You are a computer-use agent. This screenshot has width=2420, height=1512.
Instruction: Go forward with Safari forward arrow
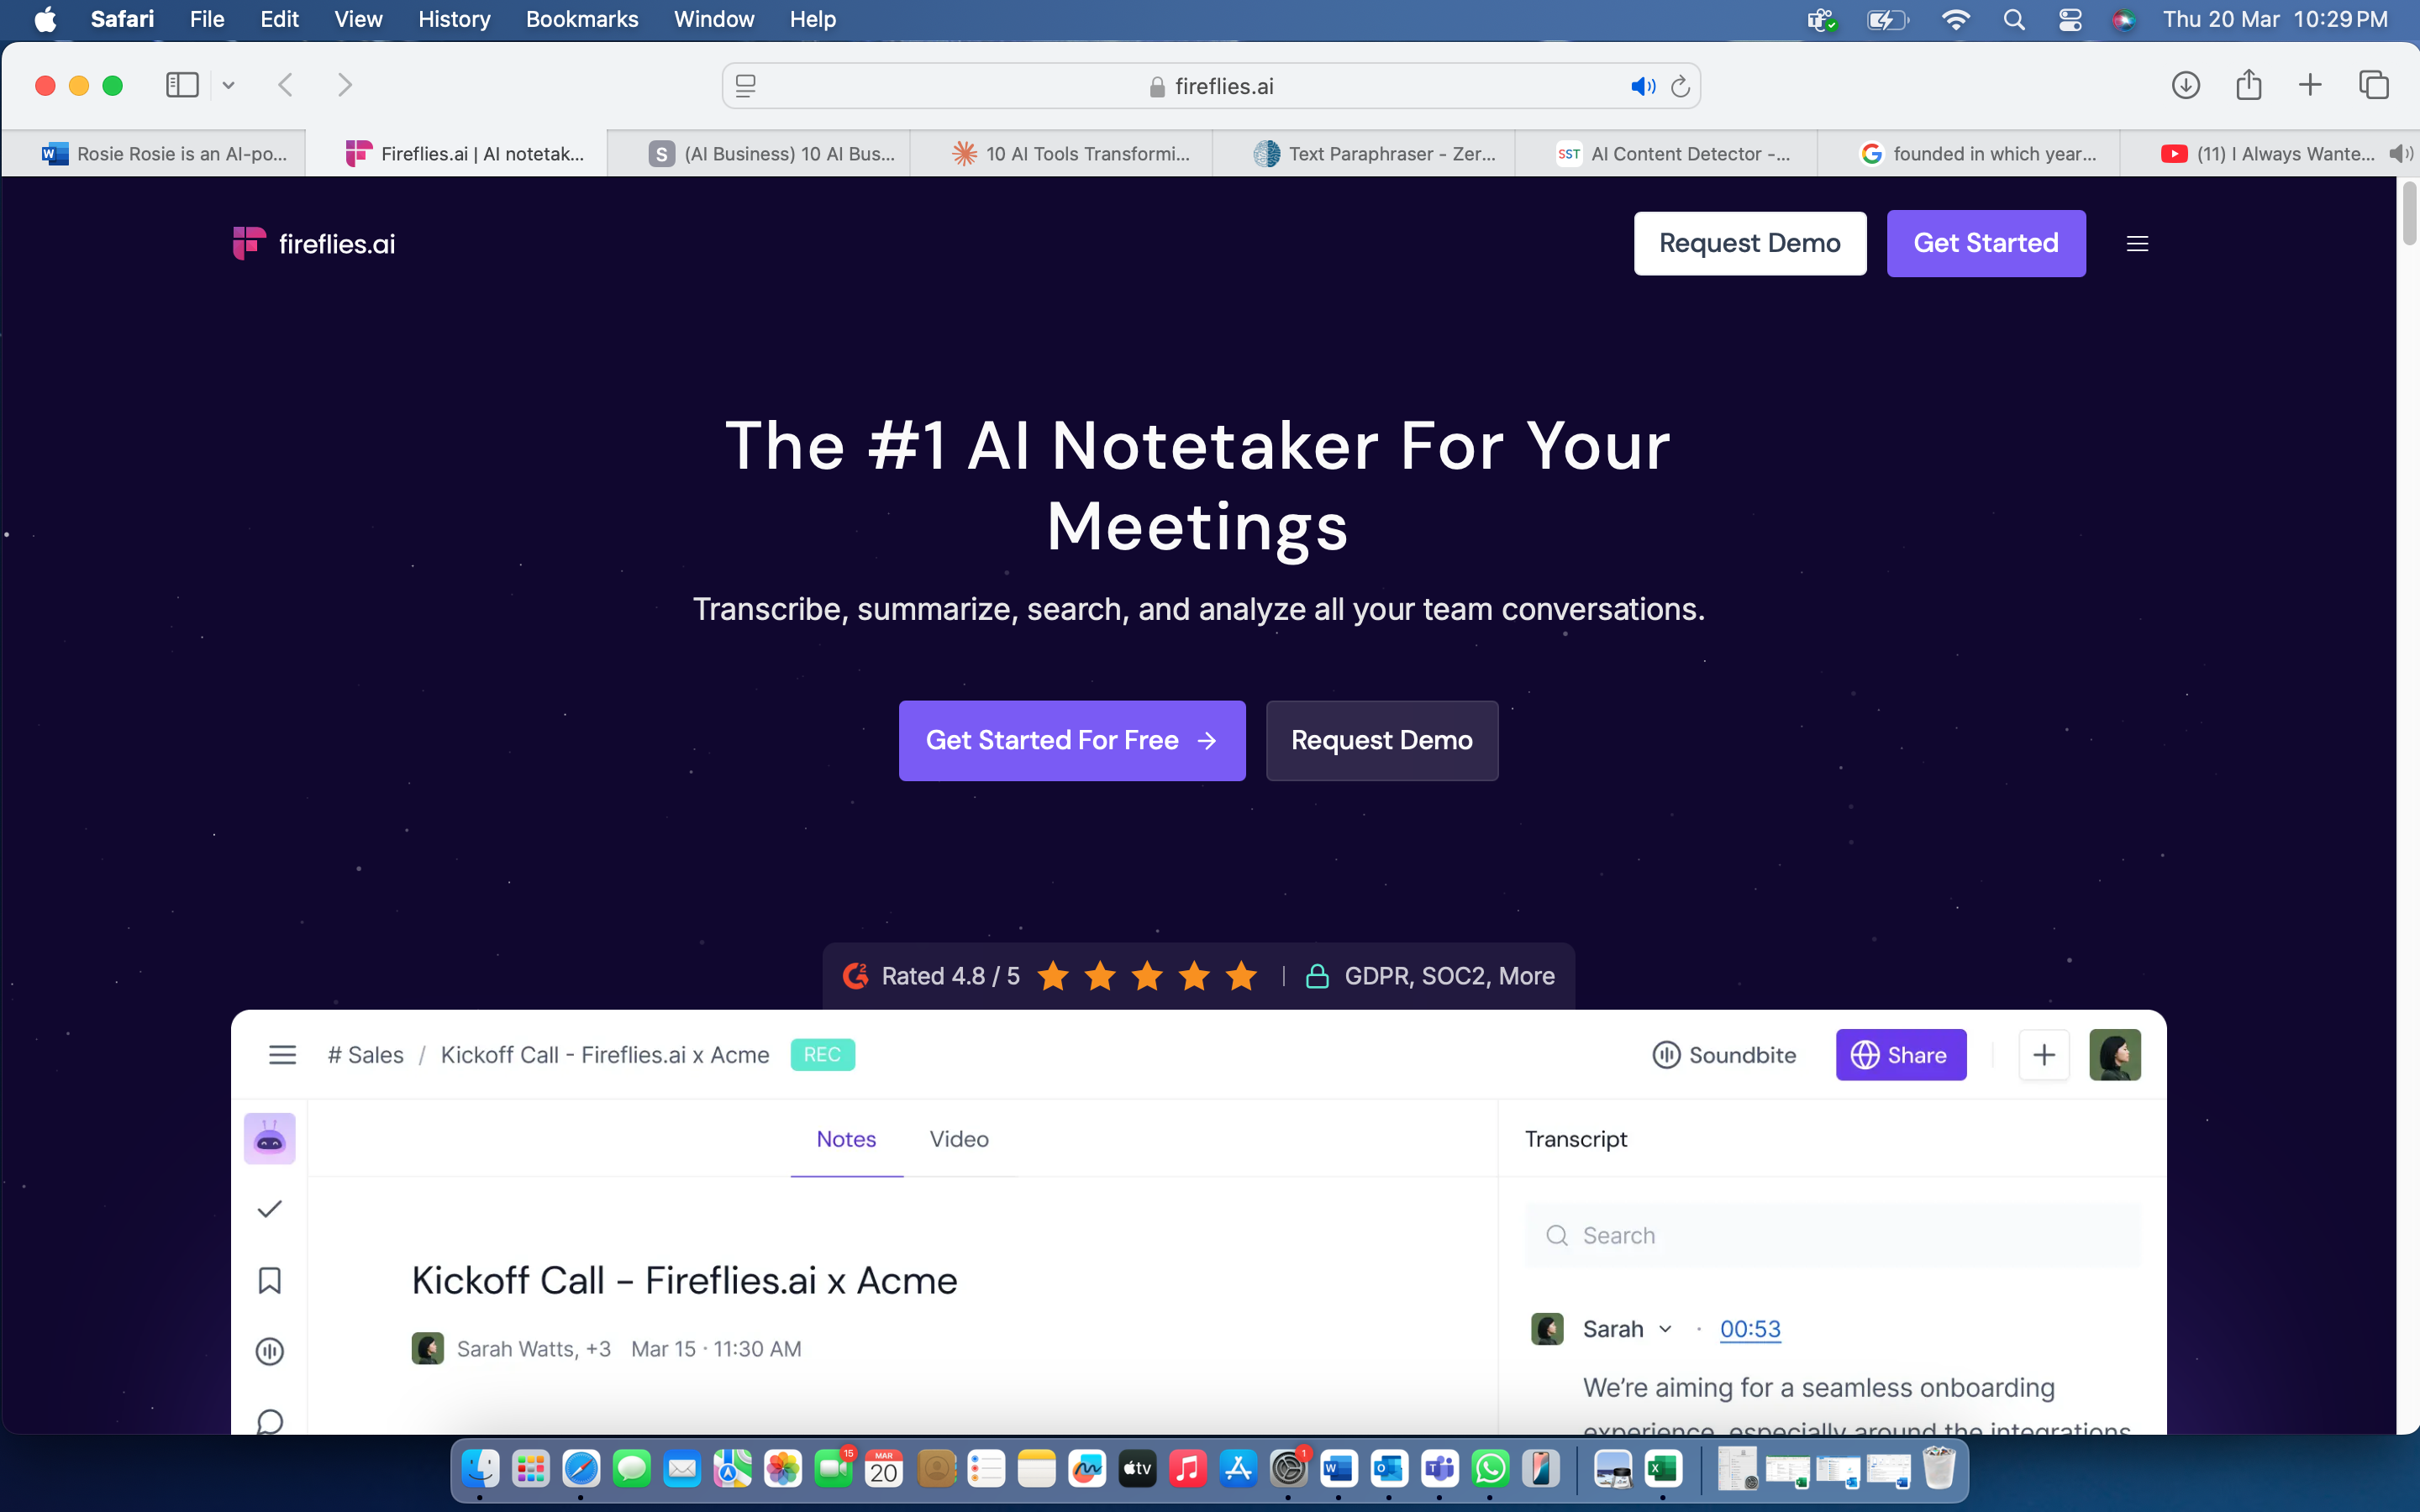(x=345, y=85)
